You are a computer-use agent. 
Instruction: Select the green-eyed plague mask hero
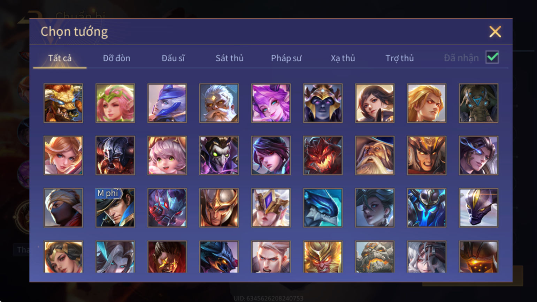click(x=219, y=156)
